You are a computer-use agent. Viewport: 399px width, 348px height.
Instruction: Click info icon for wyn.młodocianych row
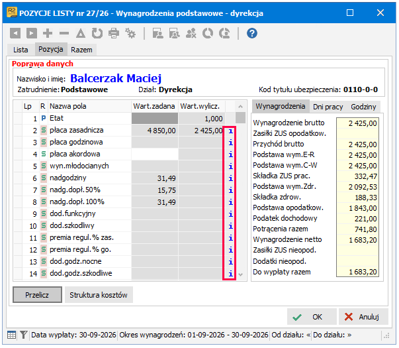click(x=230, y=166)
